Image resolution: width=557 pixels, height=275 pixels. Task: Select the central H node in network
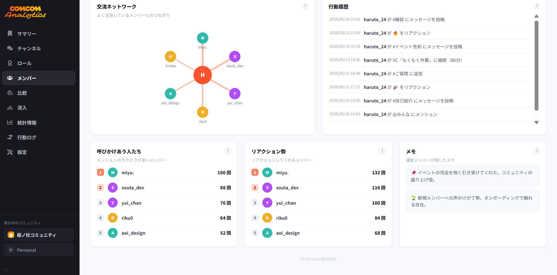point(202,75)
